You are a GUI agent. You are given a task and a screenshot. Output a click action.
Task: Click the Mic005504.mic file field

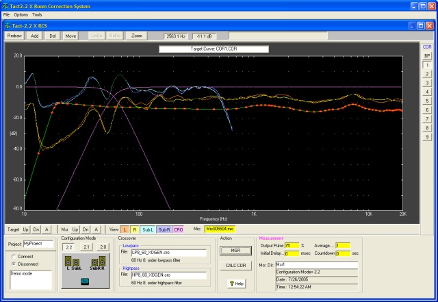coord(220,229)
